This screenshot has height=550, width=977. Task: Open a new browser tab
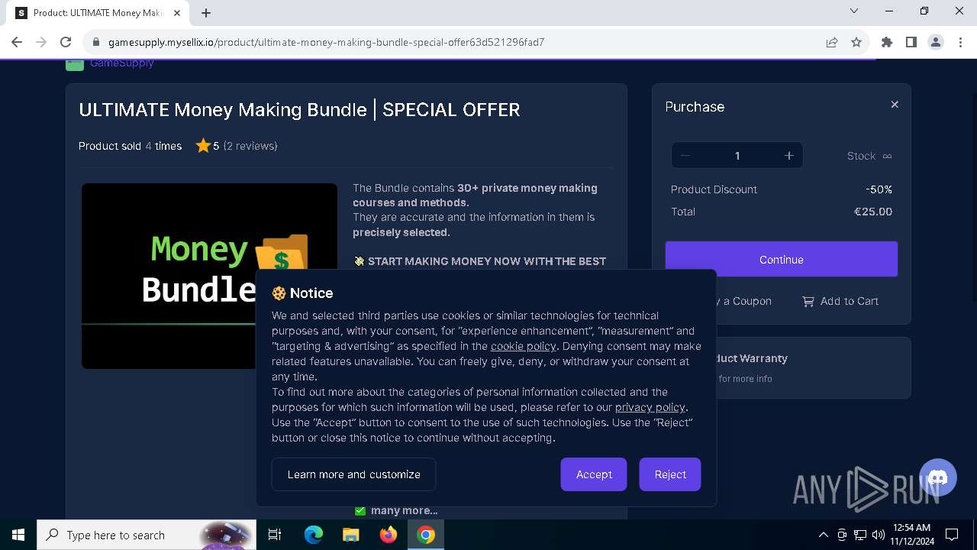tap(206, 12)
